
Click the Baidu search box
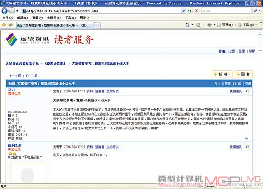tap(226, 11)
